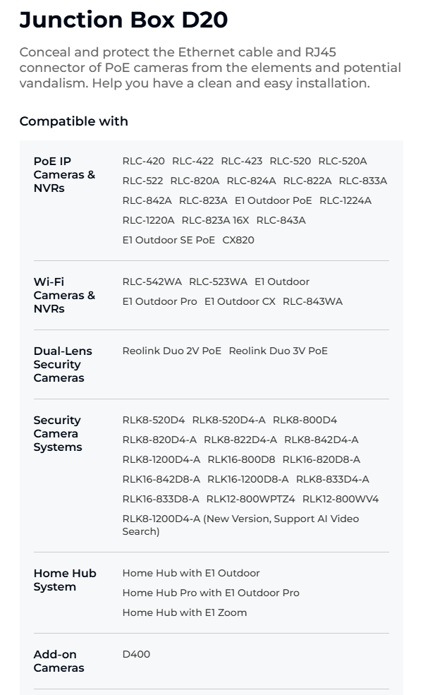
Task: Click the D400 add-on camera link
Action: pos(137,654)
